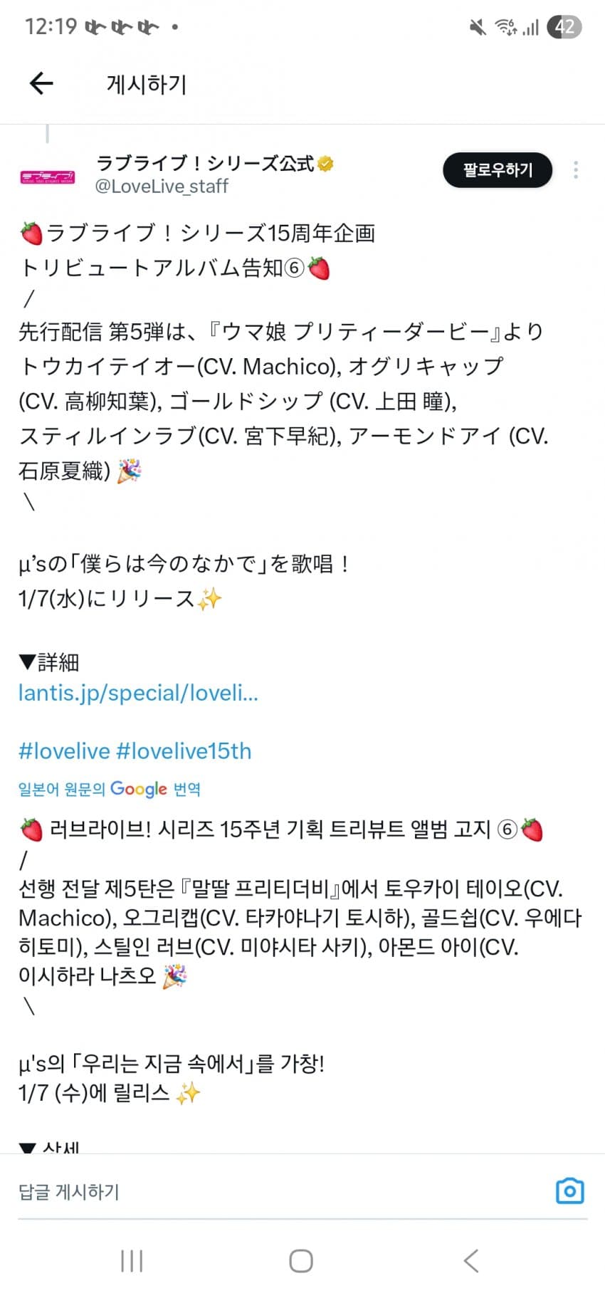The image size is (605, 1298).
Task: Open the @LoveLive_staff handle
Action: pos(162,187)
